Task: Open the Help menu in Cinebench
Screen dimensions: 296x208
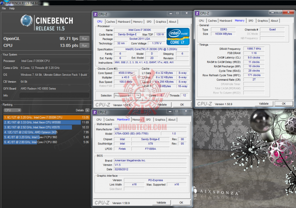Action: coord(12,9)
